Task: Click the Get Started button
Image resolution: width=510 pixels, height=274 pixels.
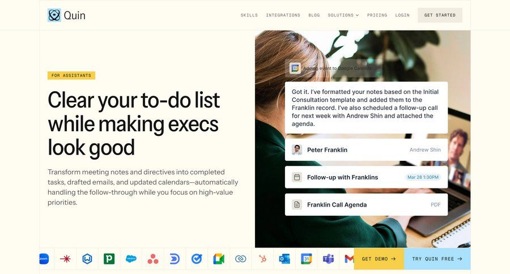Action: [440, 15]
